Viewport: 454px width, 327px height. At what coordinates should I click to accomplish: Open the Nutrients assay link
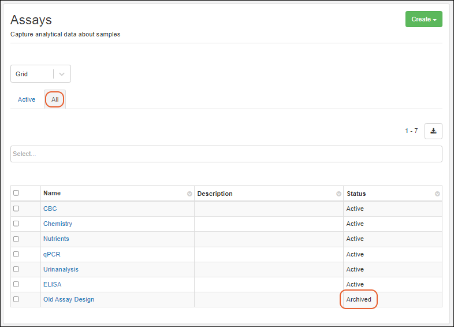tap(56, 239)
